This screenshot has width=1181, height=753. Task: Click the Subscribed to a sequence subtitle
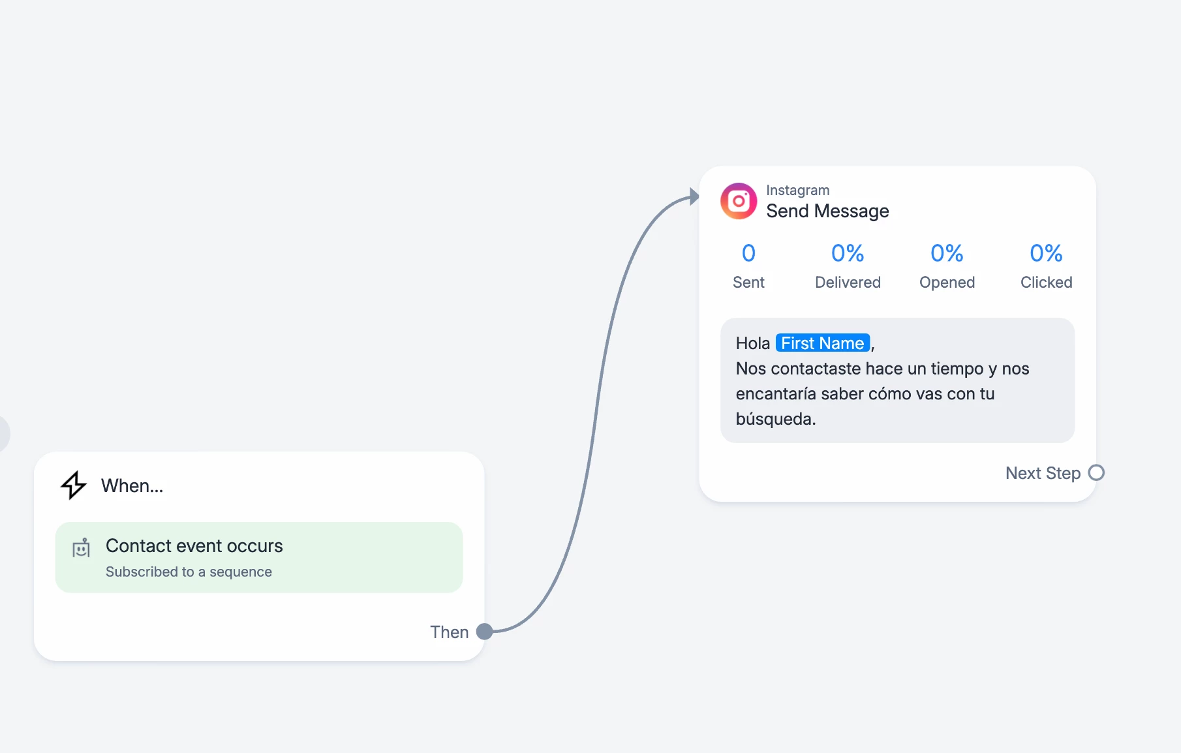click(x=189, y=572)
